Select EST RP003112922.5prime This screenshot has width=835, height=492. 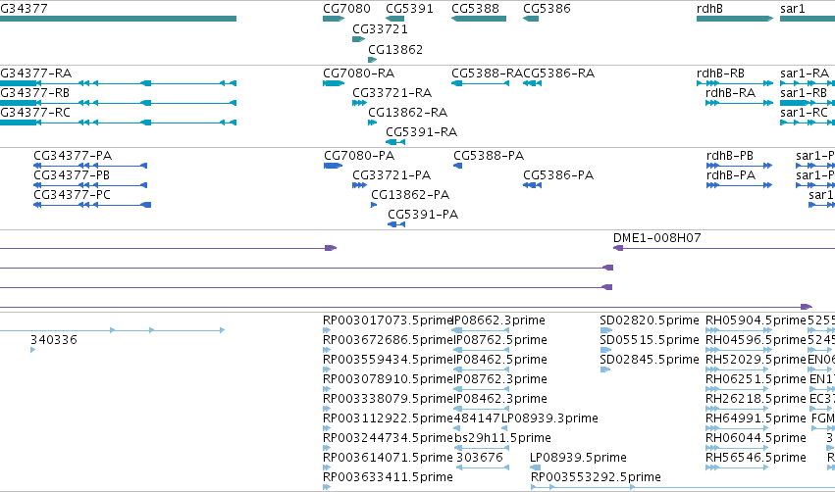click(327, 428)
